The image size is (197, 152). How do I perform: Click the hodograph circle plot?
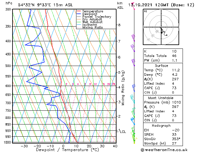click(161, 27)
